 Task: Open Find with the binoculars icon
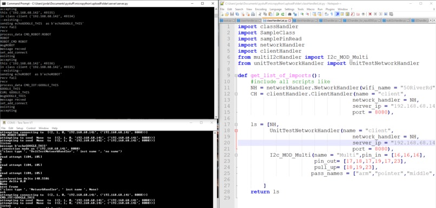click(290, 14)
